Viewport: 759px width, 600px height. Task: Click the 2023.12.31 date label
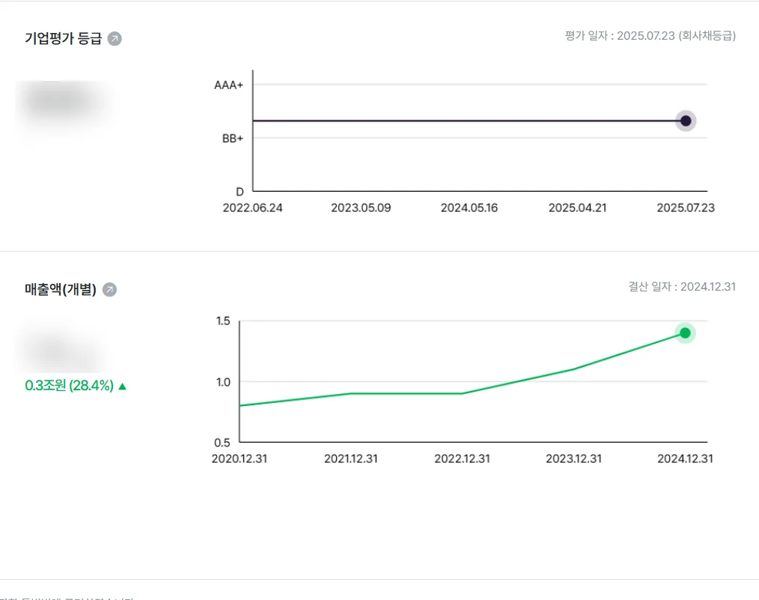(573, 458)
